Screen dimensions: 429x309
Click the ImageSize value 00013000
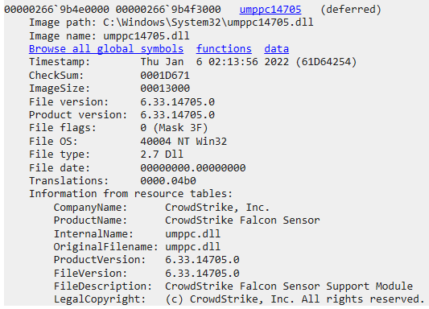(165, 89)
